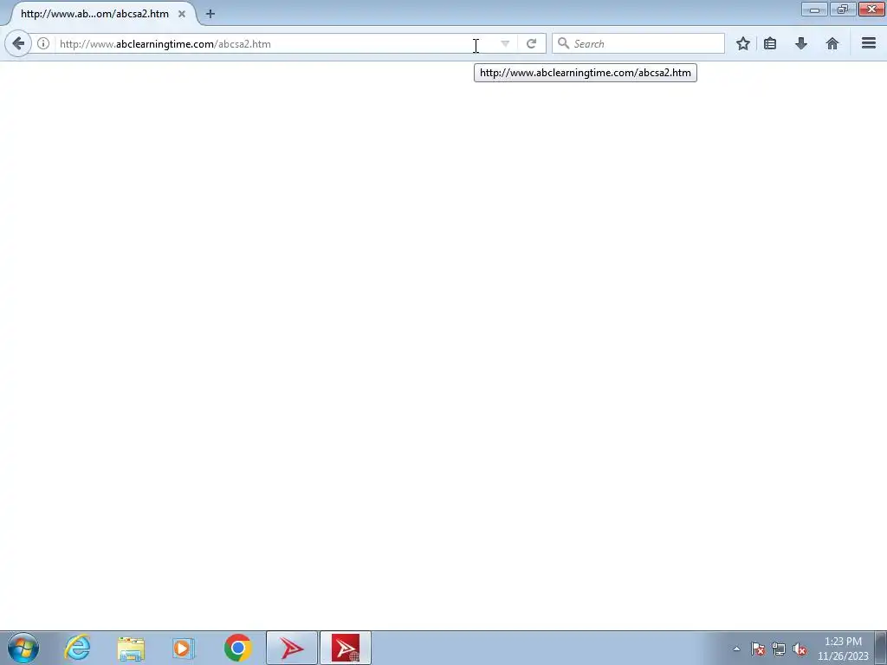Click Show desktop button at taskbar end
887x665 pixels.
[x=881, y=648]
